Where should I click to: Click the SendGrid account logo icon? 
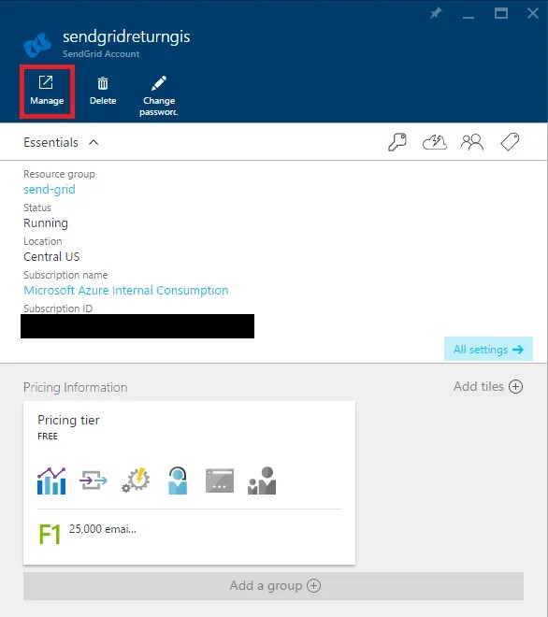click(x=37, y=45)
